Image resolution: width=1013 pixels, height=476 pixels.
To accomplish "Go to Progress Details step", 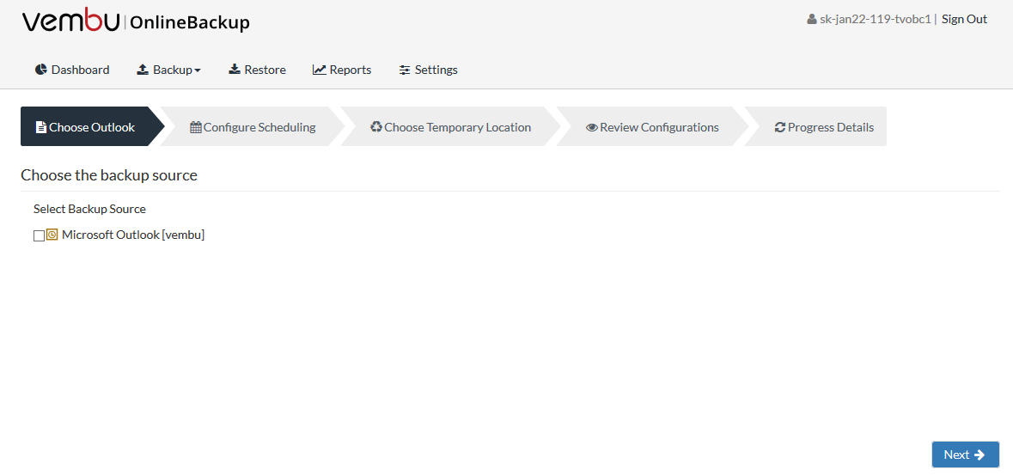I will tap(816, 126).
